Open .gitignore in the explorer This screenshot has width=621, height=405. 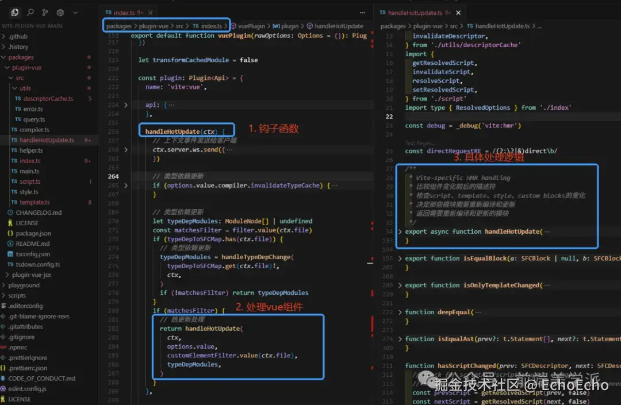21,337
